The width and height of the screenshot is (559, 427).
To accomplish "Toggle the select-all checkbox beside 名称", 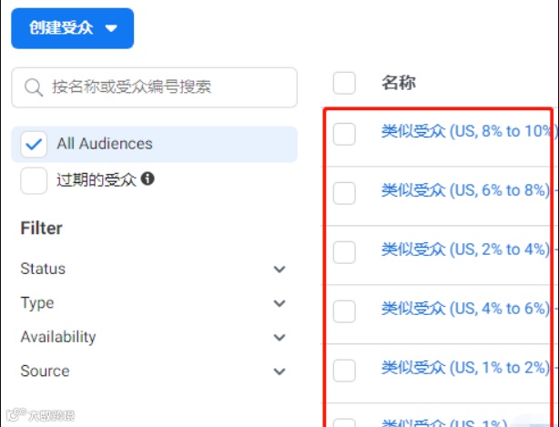I will coord(344,83).
